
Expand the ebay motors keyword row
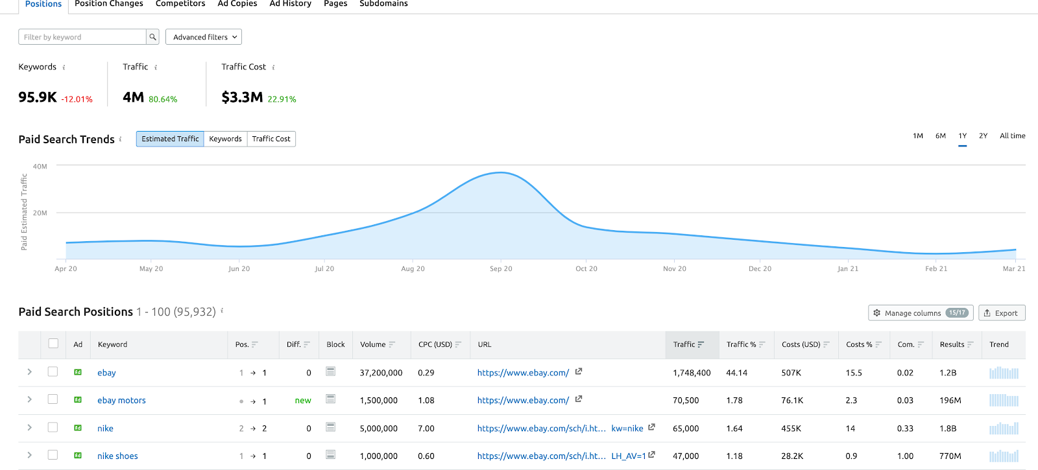pos(30,399)
